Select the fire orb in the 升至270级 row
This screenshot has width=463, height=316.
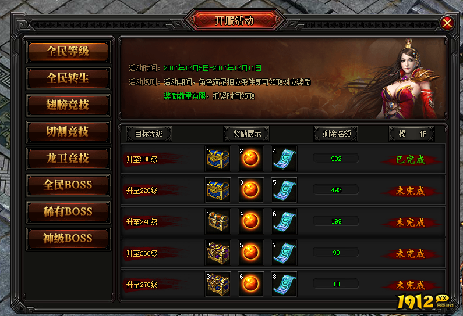pyautogui.click(x=251, y=284)
